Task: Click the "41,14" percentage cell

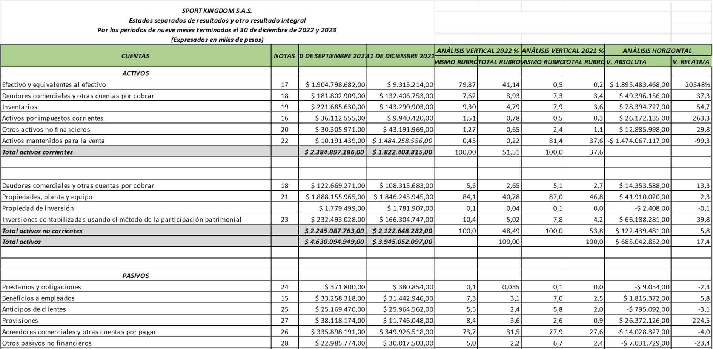Action: [499, 85]
